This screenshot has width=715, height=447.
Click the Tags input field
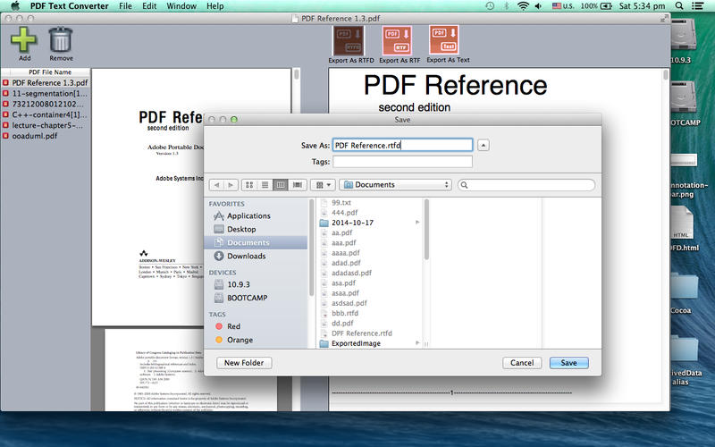click(x=402, y=162)
